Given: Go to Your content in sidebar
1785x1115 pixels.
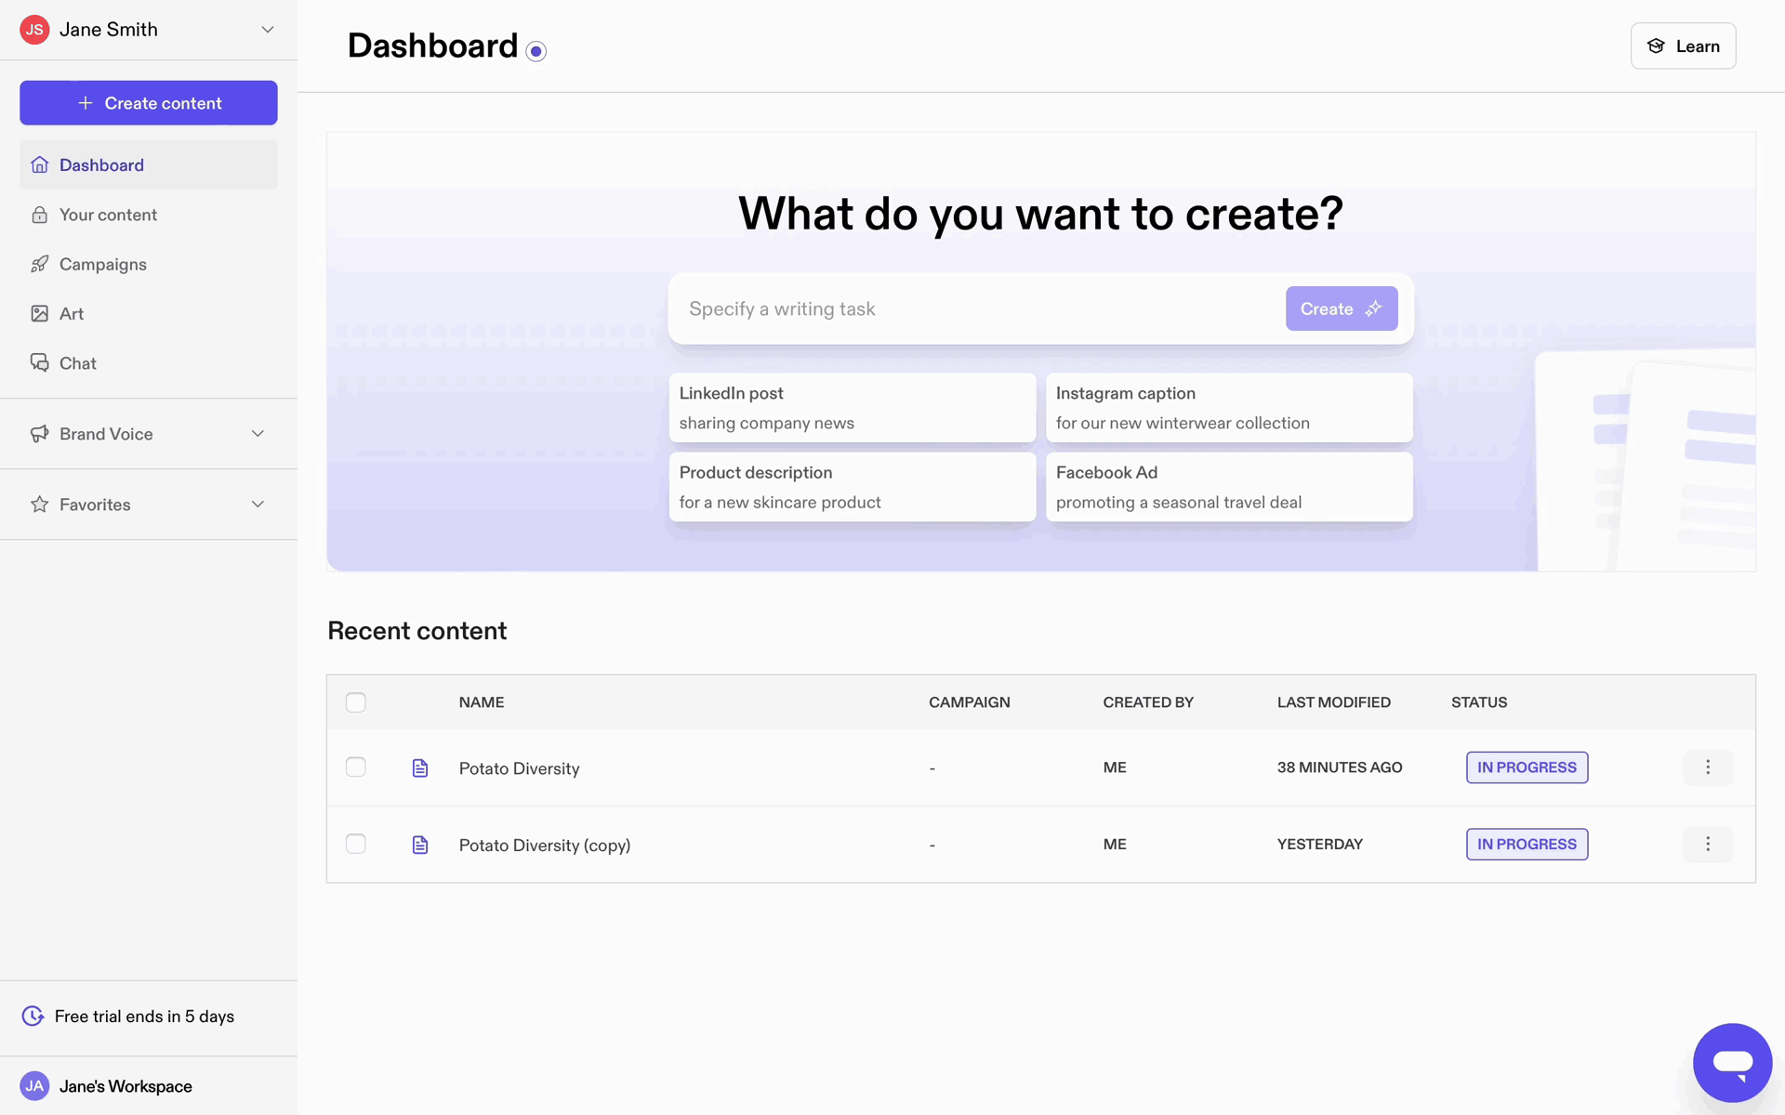Looking at the screenshot, I should (x=149, y=215).
